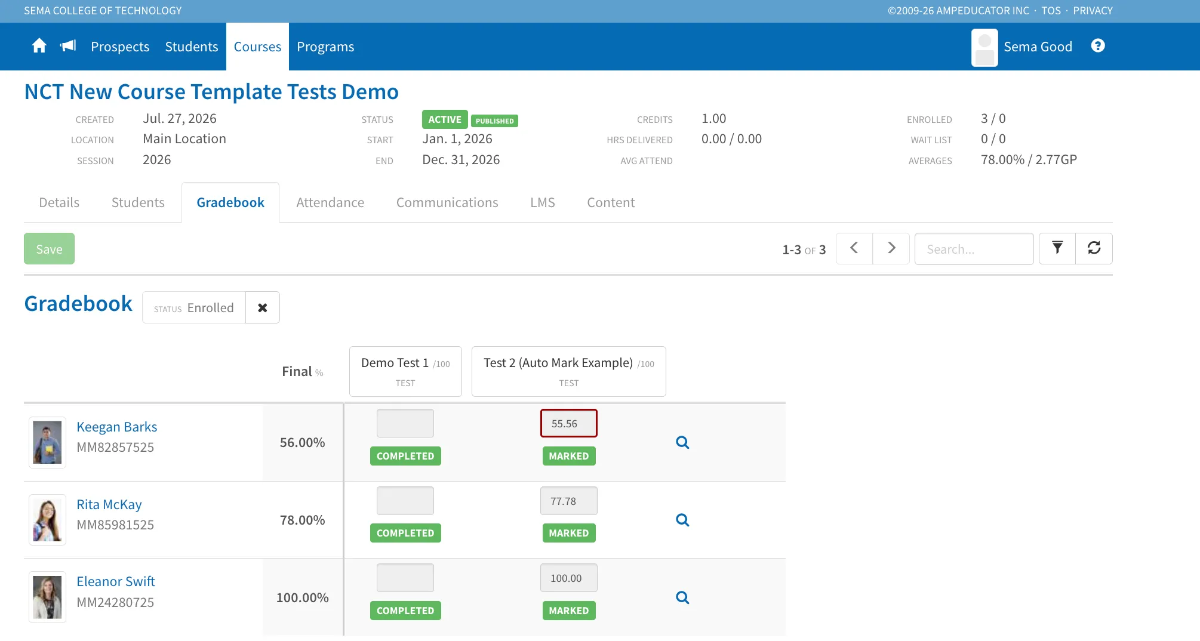Switch to the Details tab
Viewport: 1200px width, 641px height.
(x=59, y=202)
